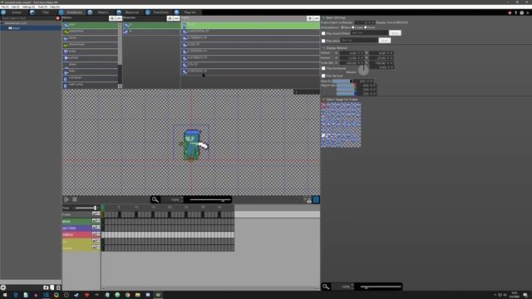Viewport: 532px width, 299px height.
Task: Click the canvas zoom magnifier icon
Action: [x=155, y=199]
